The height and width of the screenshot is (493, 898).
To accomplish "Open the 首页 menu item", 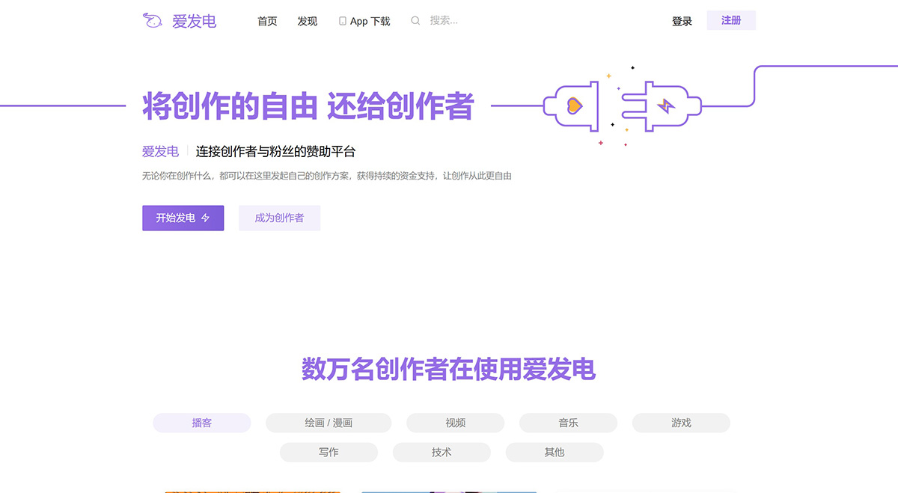I will coord(267,21).
